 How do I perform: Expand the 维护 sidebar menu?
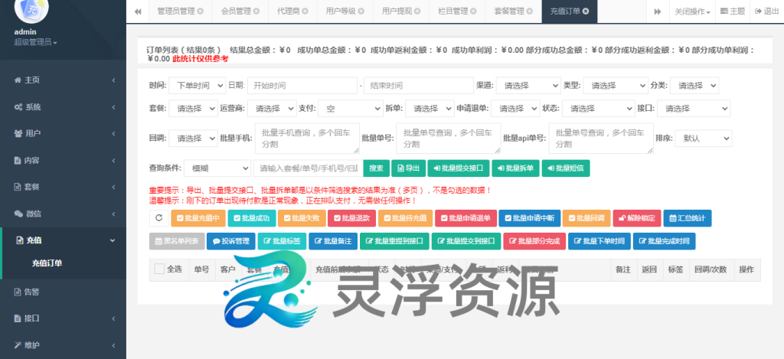point(63,345)
